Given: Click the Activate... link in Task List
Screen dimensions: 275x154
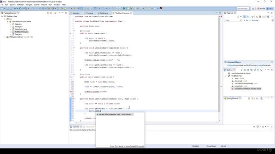Looking at the screenshot, I should 255,21.
